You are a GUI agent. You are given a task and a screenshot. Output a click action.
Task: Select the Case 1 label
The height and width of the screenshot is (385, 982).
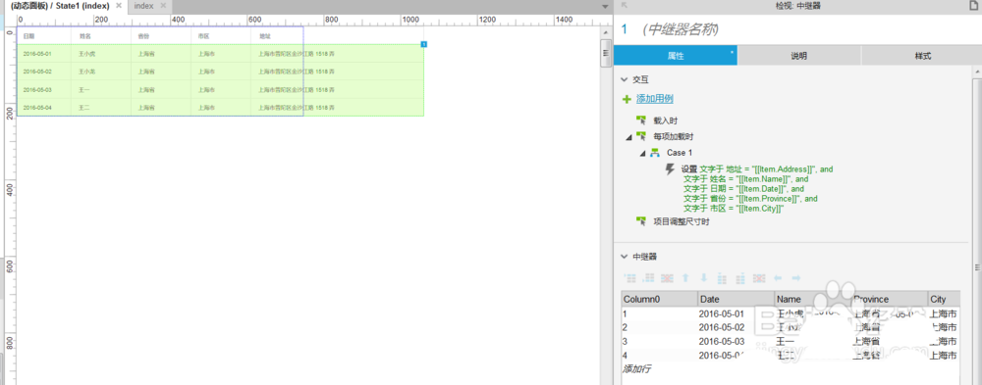pyautogui.click(x=680, y=153)
